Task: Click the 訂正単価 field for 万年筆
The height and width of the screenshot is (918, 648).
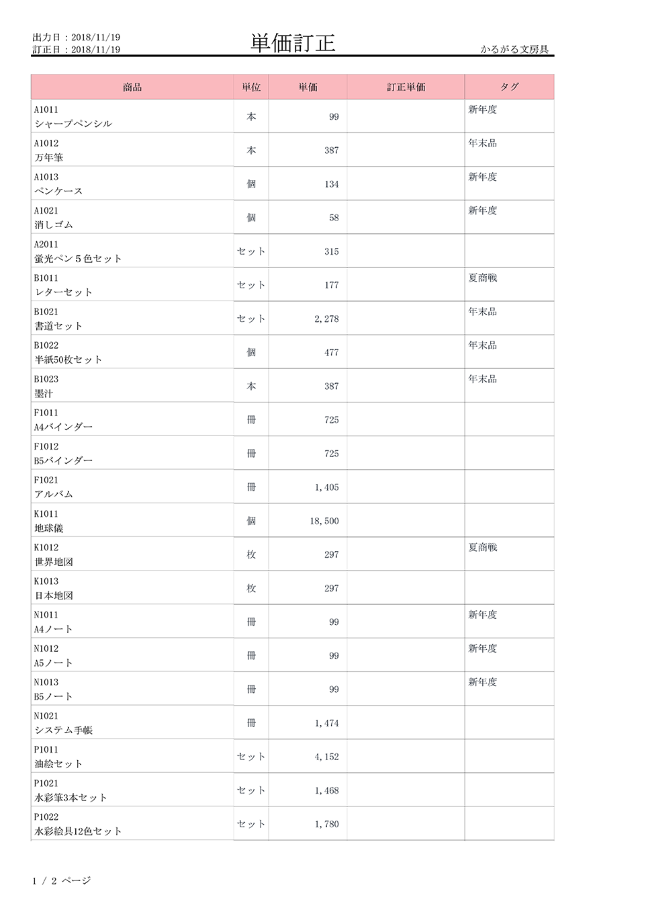Action: pos(406,150)
